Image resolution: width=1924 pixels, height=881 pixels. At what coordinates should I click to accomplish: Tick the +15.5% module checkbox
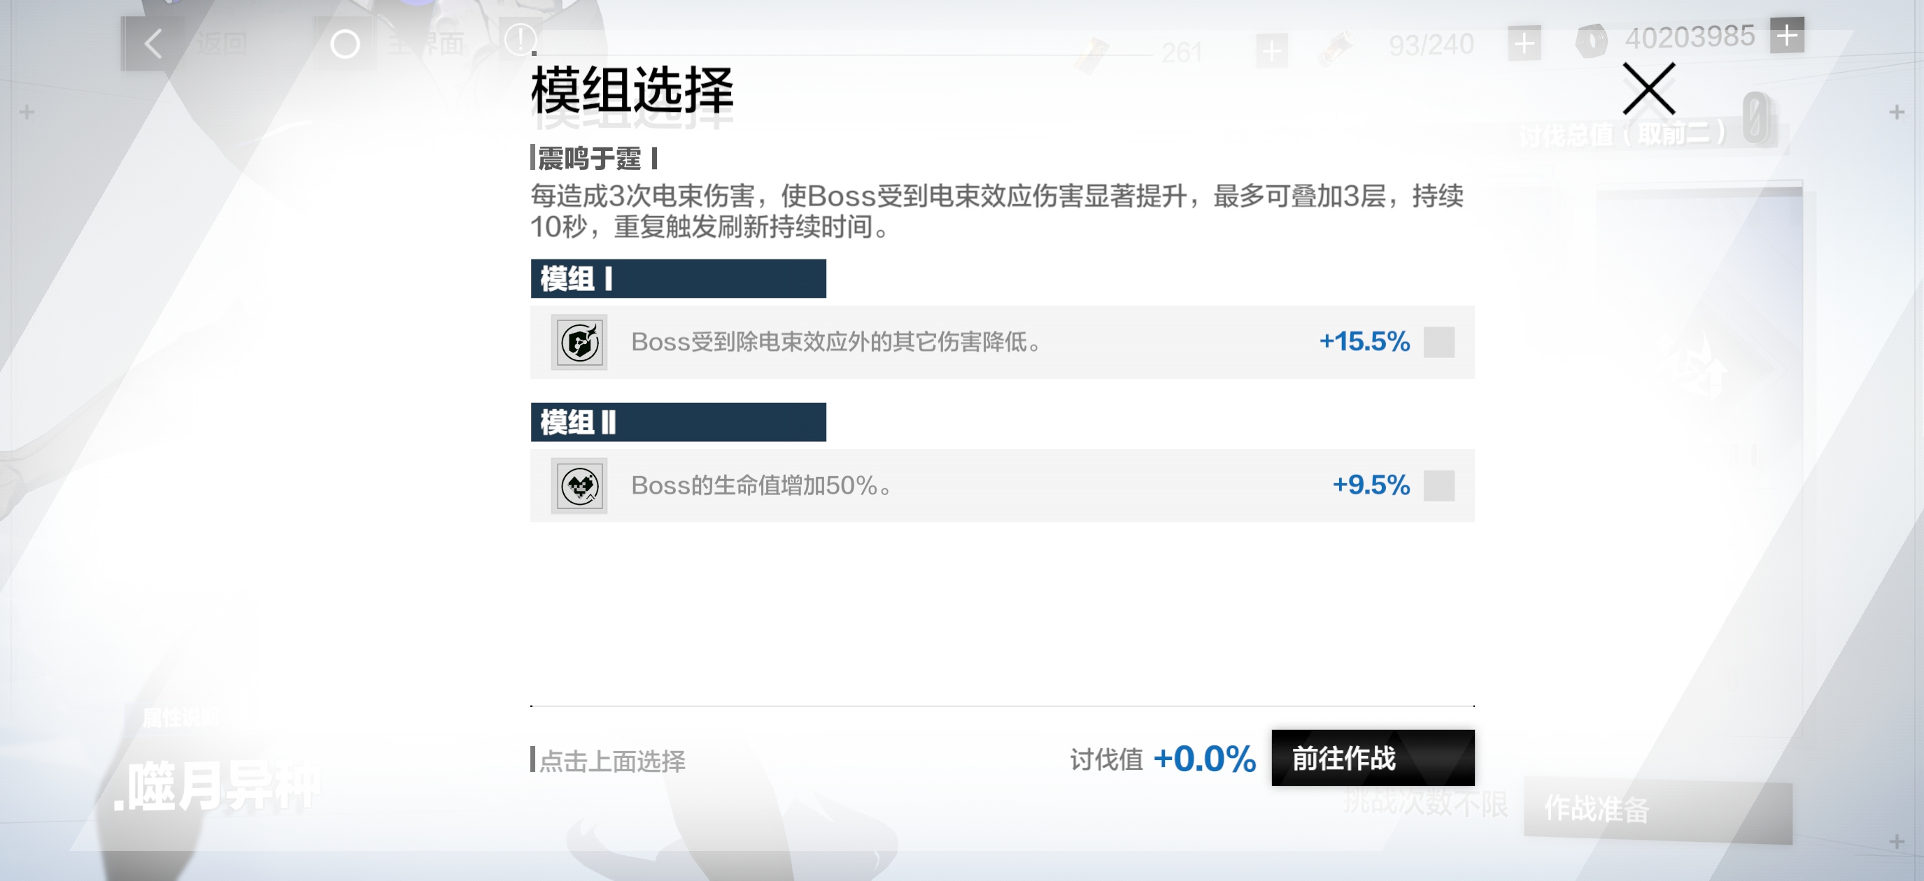(x=1438, y=342)
